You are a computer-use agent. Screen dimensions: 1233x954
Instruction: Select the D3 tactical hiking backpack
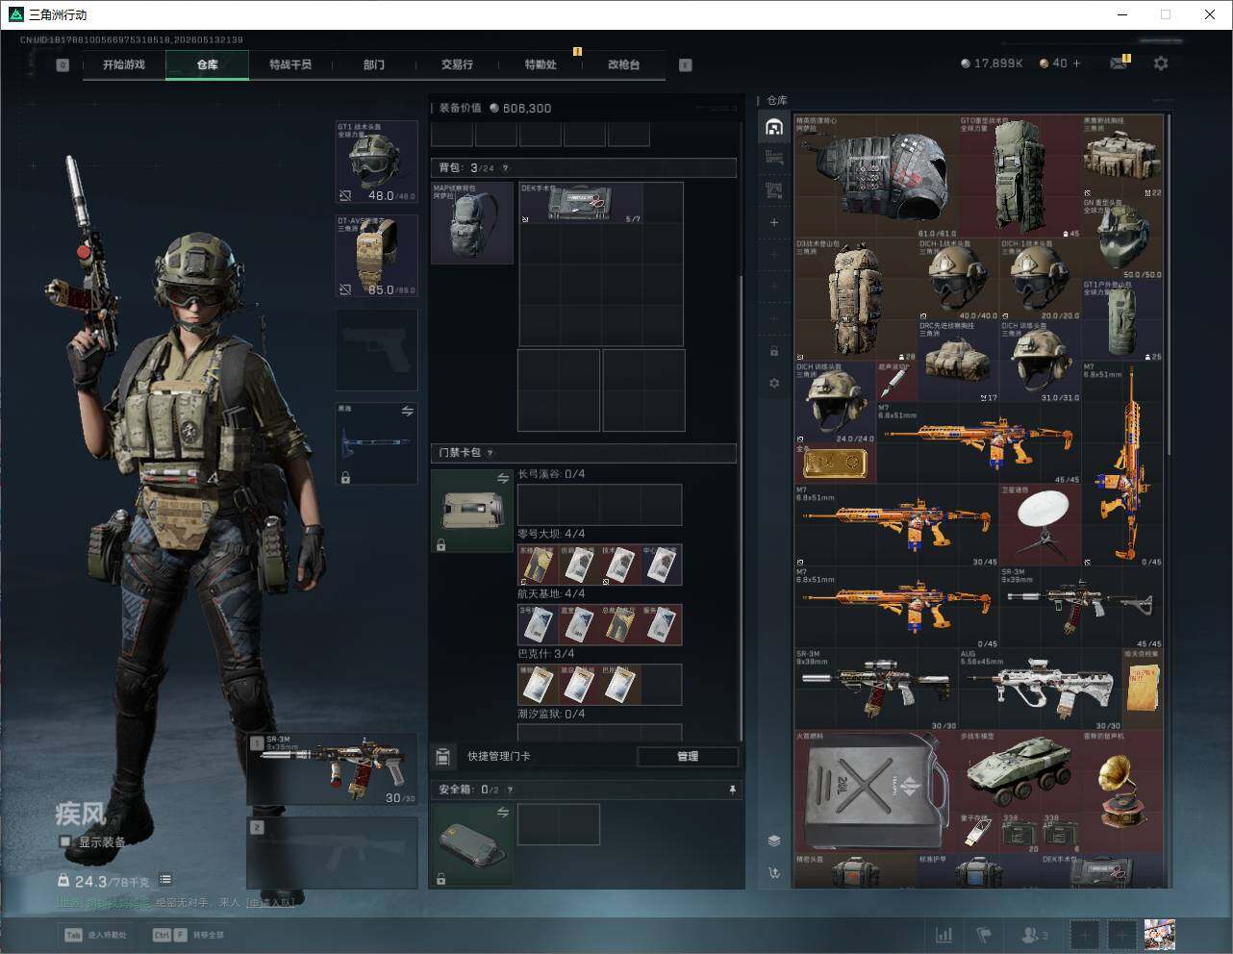(x=856, y=300)
